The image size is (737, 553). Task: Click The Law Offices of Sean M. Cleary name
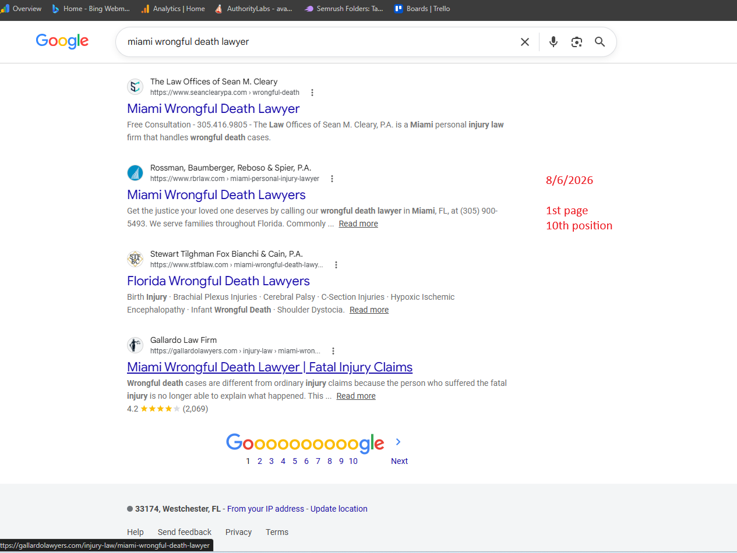(214, 81)
